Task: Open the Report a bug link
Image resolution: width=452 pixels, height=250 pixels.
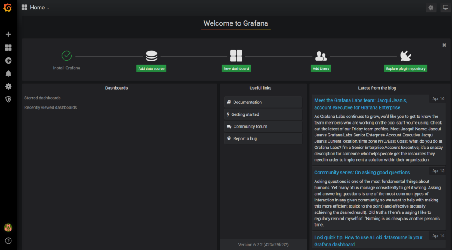Action: [x=263, y=138]
